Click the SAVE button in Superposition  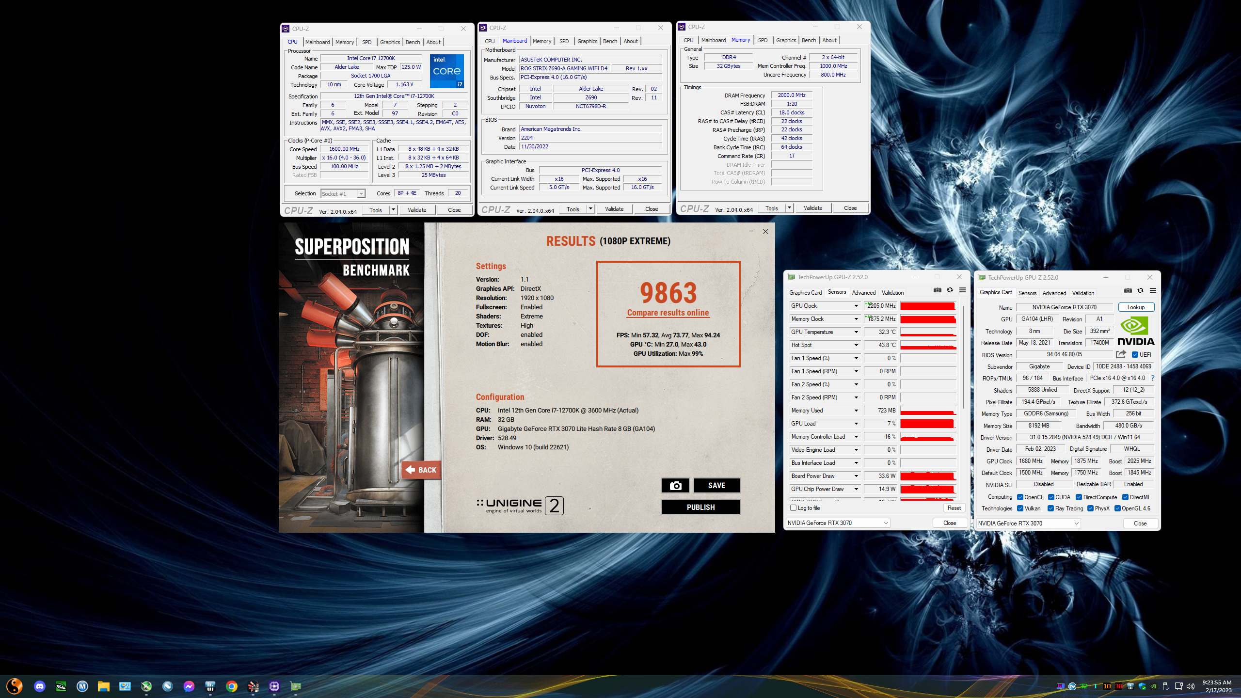(716, 486)
